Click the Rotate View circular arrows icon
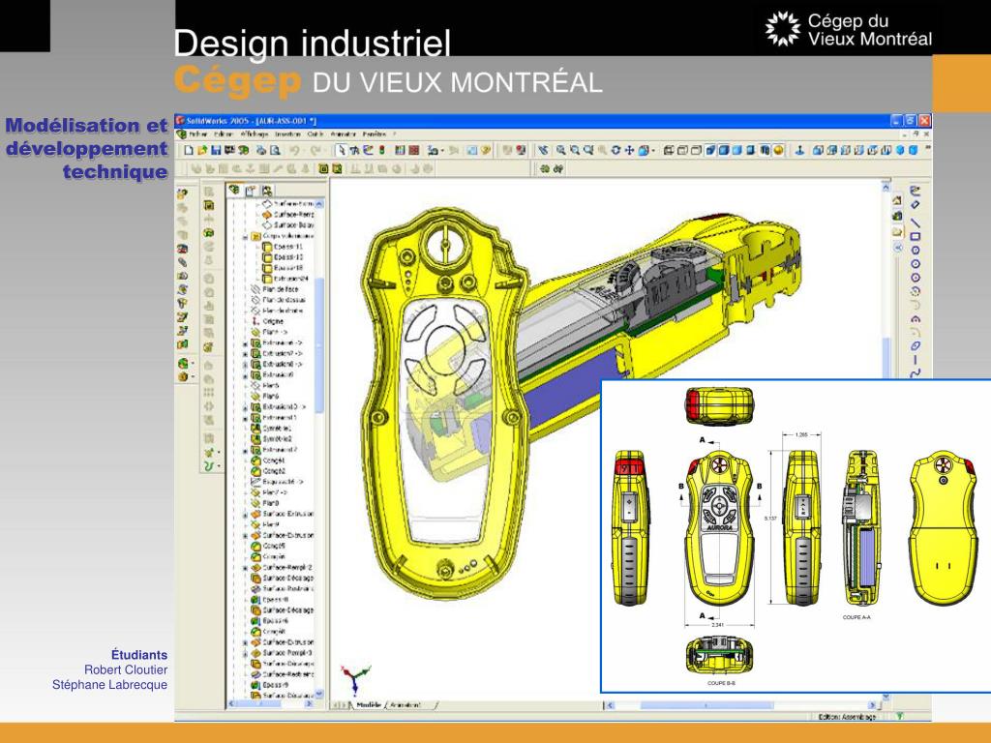The image size is (991, 743). pyautogui.click(x=616, y=150)
